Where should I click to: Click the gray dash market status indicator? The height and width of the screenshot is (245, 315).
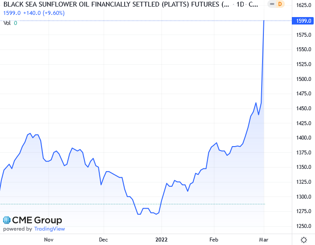point(271,4)
